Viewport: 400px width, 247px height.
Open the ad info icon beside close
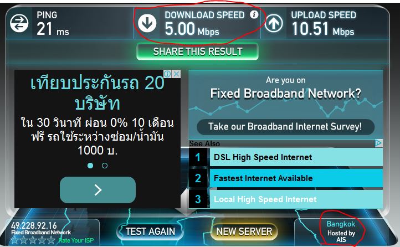coord(167,74)
